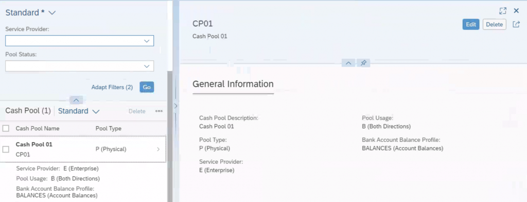The height and width of the screenshot is (202, 527).
Task: Click Pool Usage: B (Both Directions) in list row
Action: (x=58, y=178)
